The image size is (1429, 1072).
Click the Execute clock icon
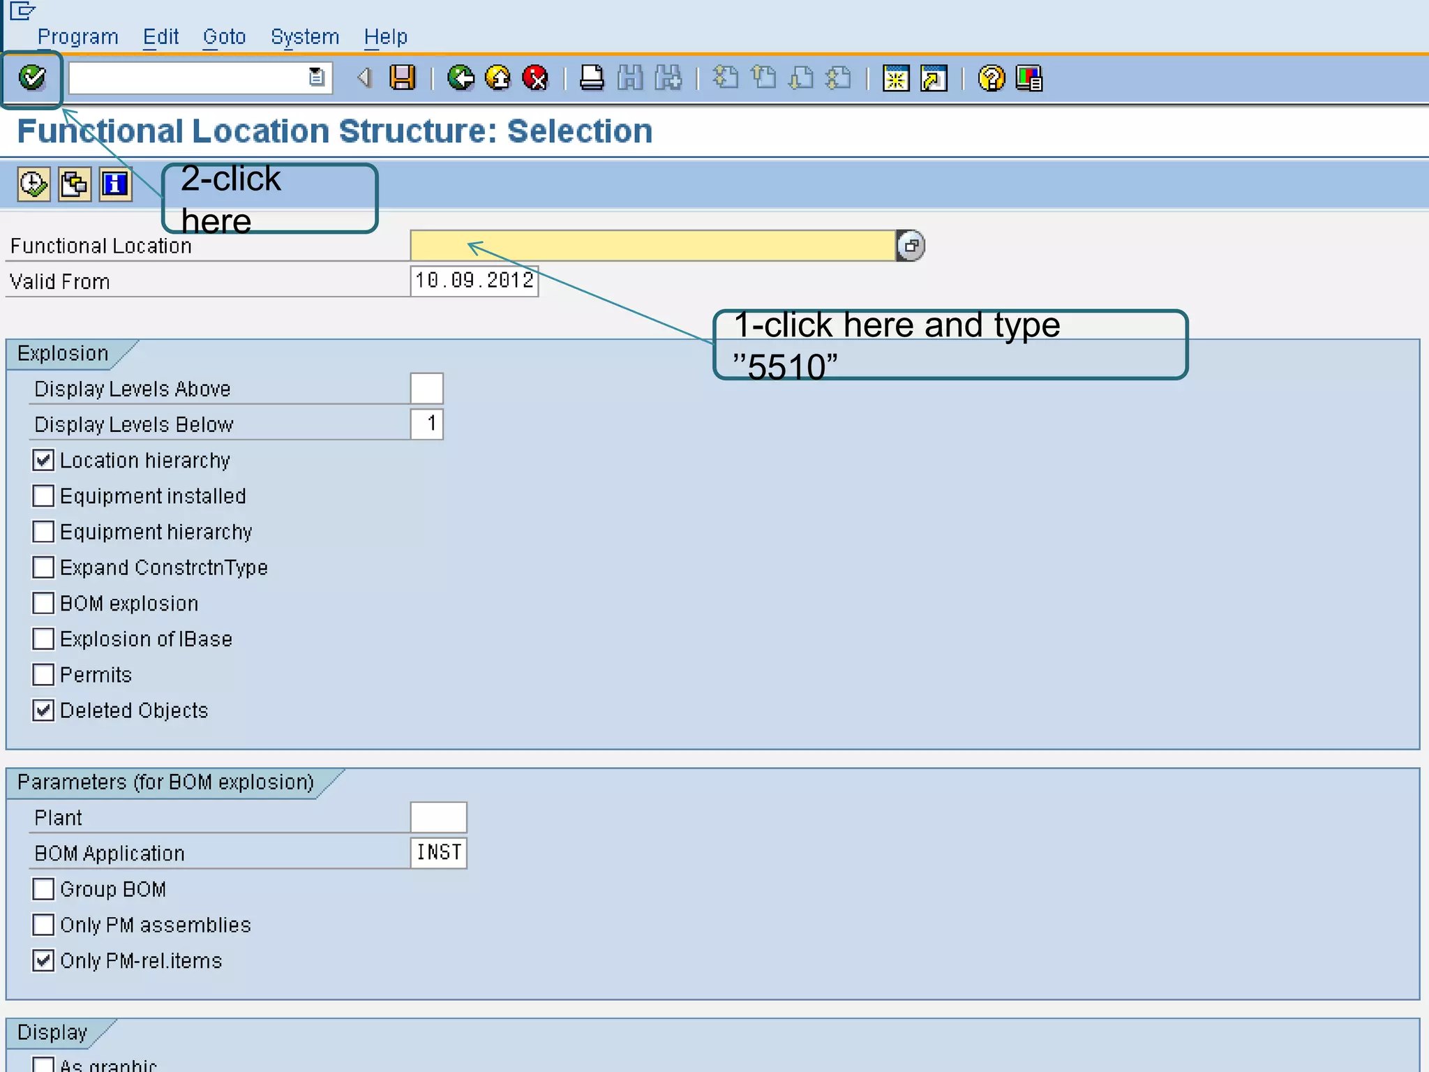(33, 185)
